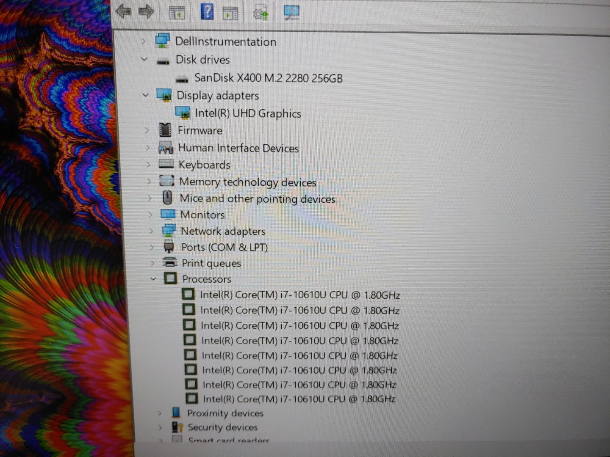Click the Security devices key icon
This screenshot has width=610, height=457.
(177, 427)
